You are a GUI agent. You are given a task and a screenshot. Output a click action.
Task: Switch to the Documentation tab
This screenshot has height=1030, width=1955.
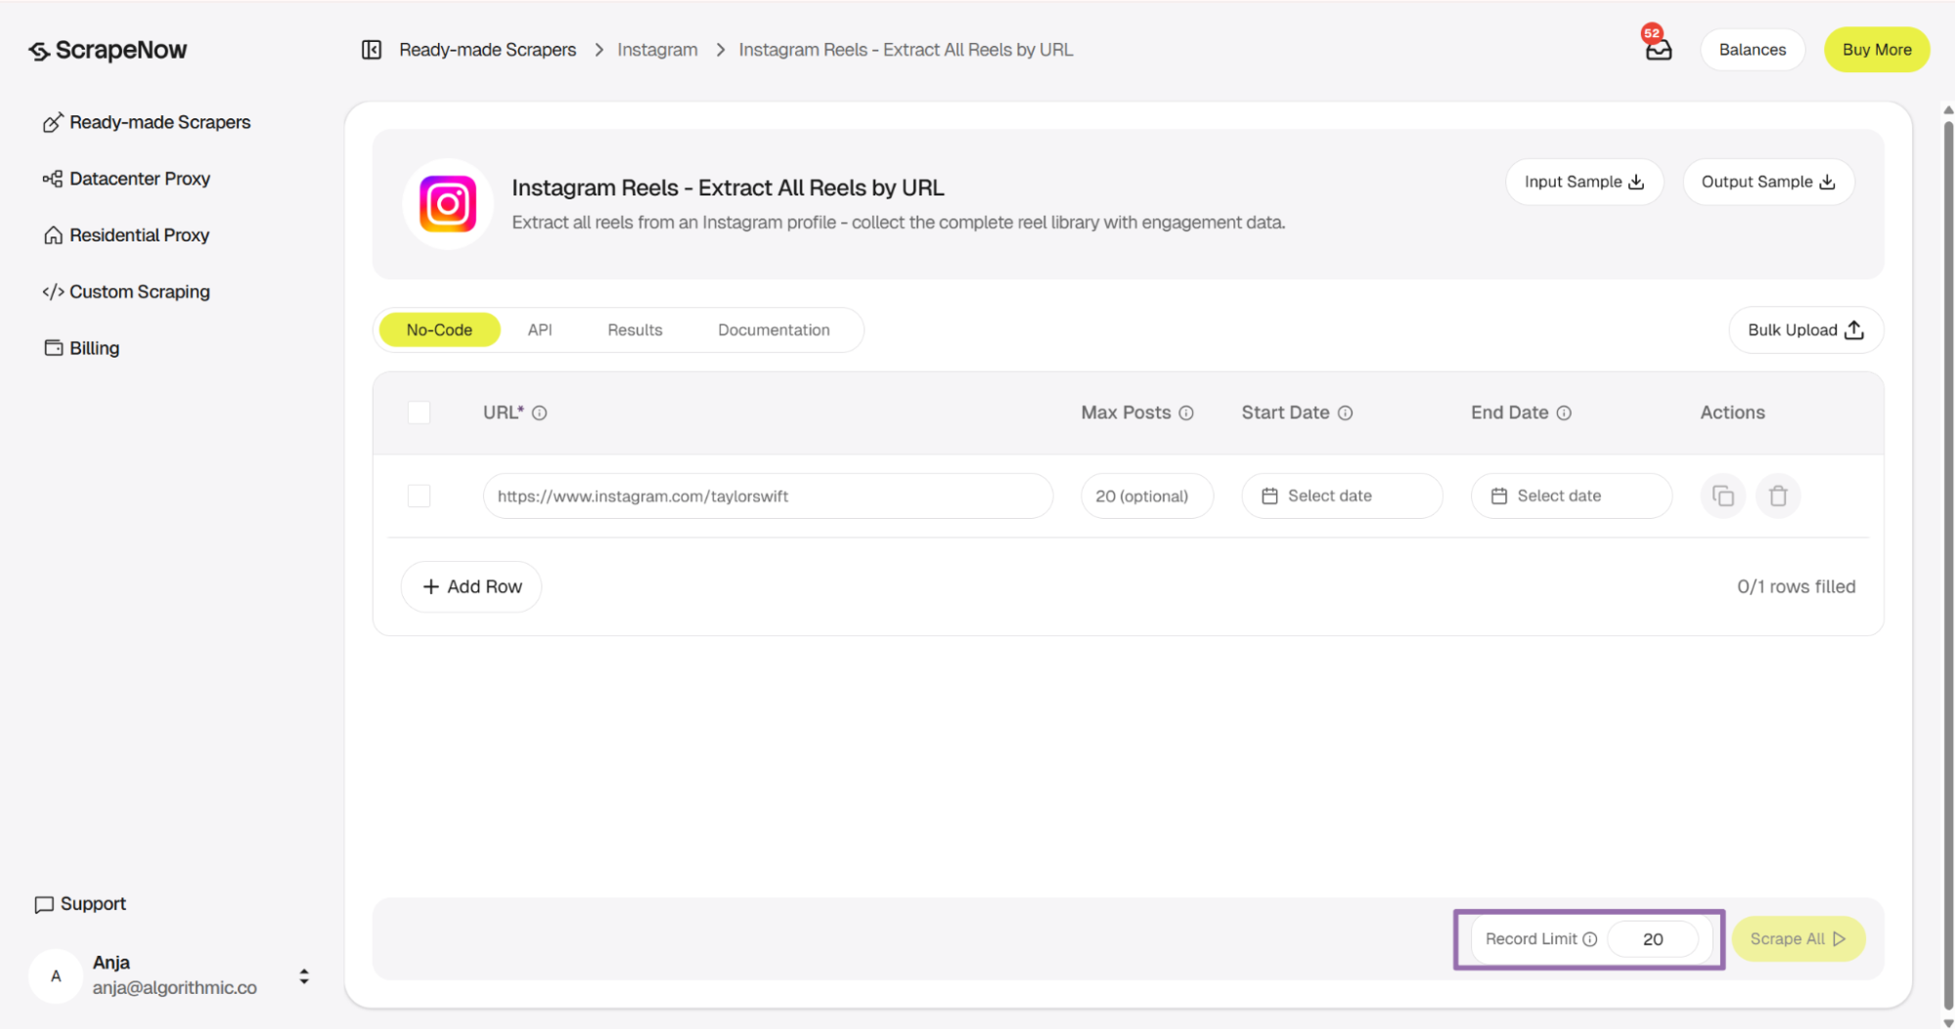point(774,330)
